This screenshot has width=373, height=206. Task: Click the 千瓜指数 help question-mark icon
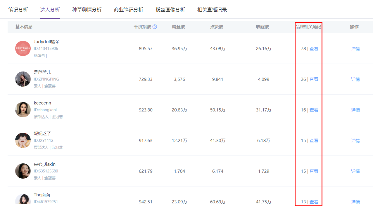[155, 27]
